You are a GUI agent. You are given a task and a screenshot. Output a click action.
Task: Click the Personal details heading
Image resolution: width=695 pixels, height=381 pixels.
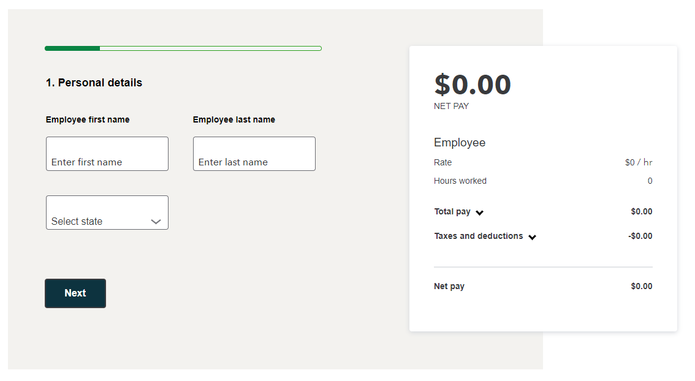click(94, 83)
